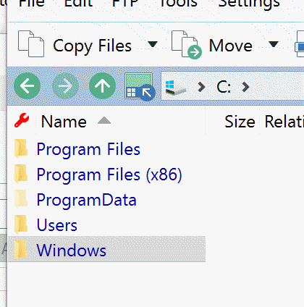Click the red wrench column settings icon
This screenshot has width=304, height=307.
22,120
